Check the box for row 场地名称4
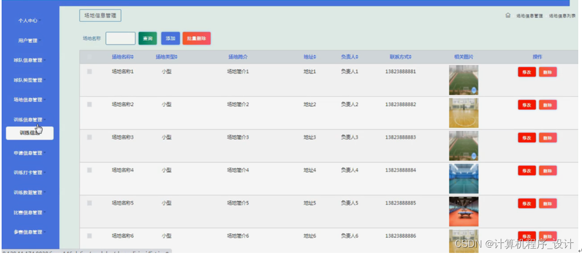The height and width of the screenshot is (254, 582). (x=89, y=170)
